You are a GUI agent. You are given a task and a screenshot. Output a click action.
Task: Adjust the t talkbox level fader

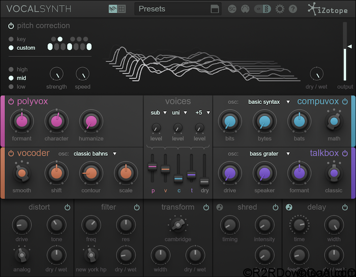click(191, 175)
